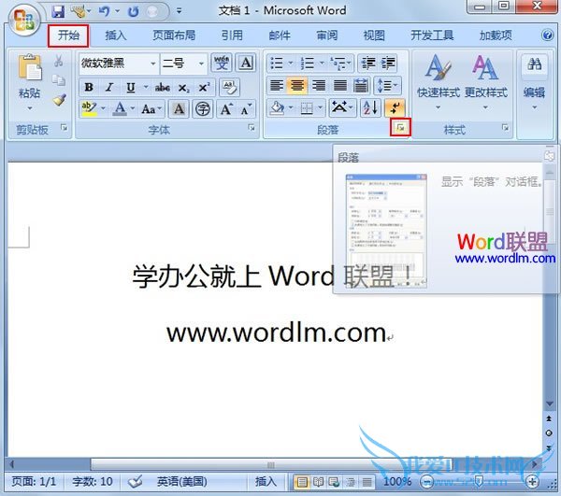561x496 pixels.
Task: Select the Format Painter brush
Action: tap(59, 100)
